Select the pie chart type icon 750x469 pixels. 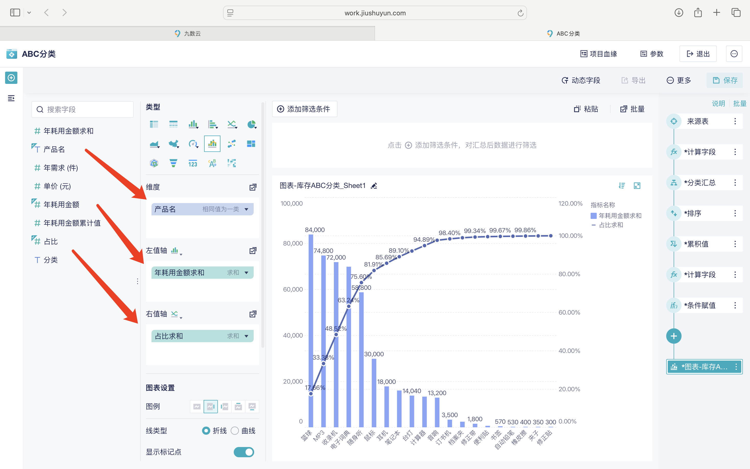pos(251,124)
